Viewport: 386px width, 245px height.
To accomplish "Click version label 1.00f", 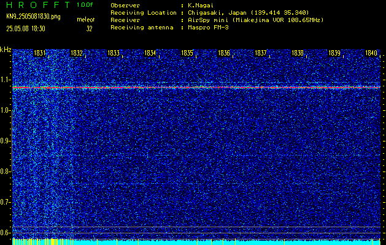I will pyautogui.click(x=83, y=5).
